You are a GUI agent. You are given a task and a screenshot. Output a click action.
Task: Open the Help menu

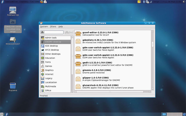[61, 27]
